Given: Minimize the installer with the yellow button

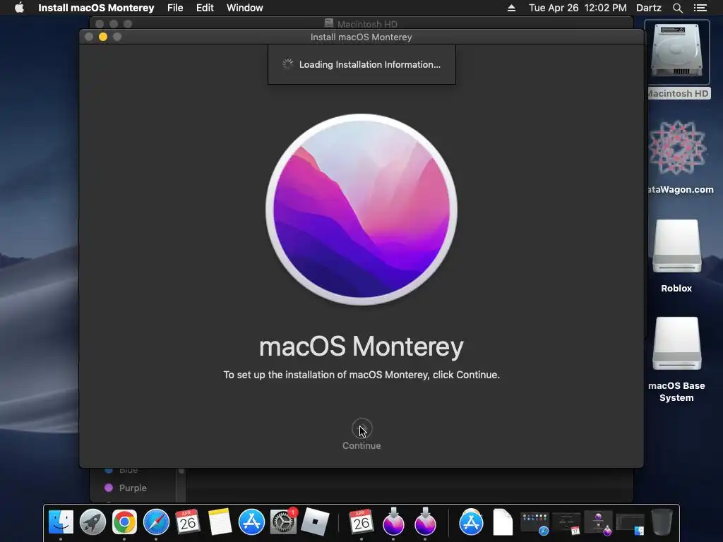Looking at the screenshot, I should [x=103, y=37].
